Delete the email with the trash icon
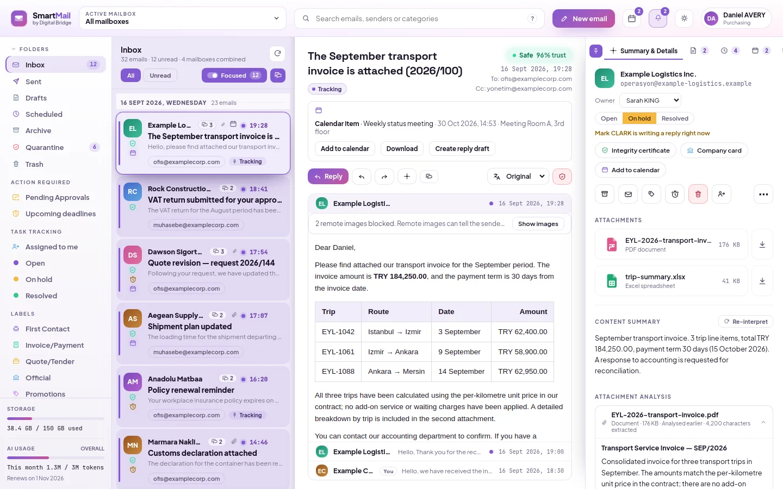Image resolution: width=783 pixels, height=489 pixels. coord(698,194)
